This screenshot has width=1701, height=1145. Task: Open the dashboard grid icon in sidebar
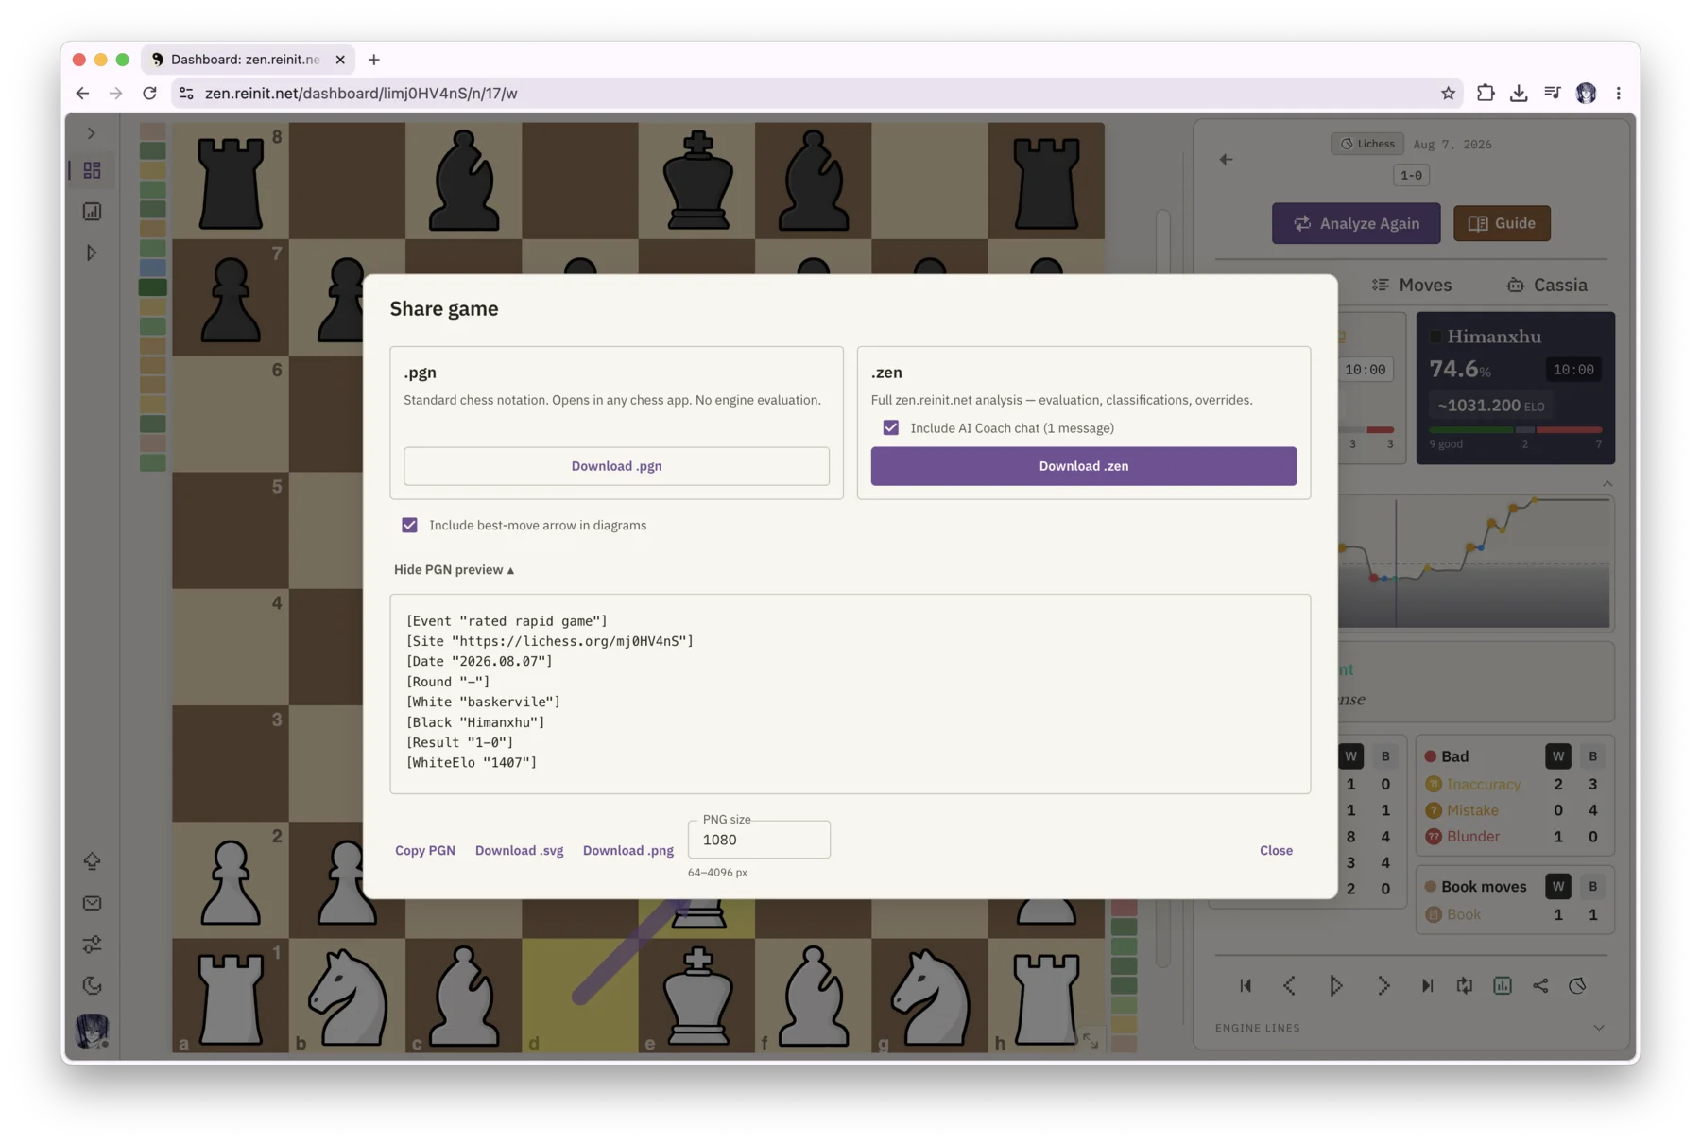tap(92, 170)
